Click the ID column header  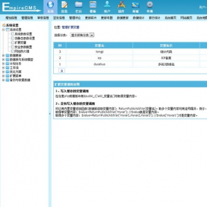click(60, 45)
